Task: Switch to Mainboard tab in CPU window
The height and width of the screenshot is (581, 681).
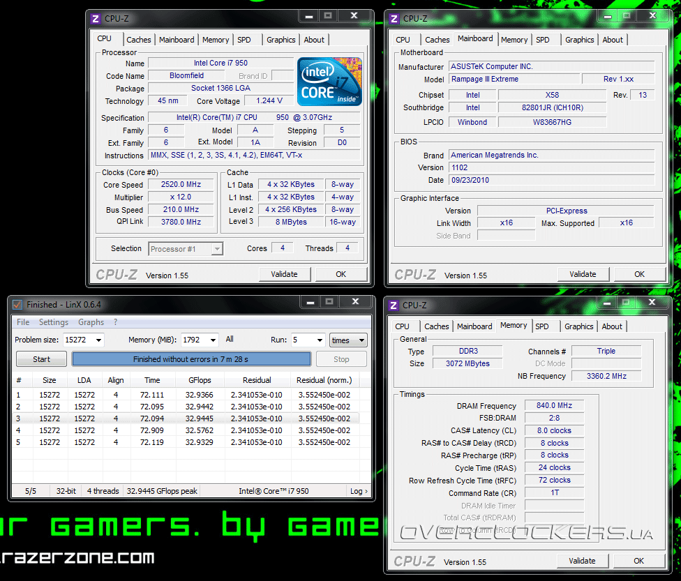Action: pyautogui.click(x=177, y=40)
